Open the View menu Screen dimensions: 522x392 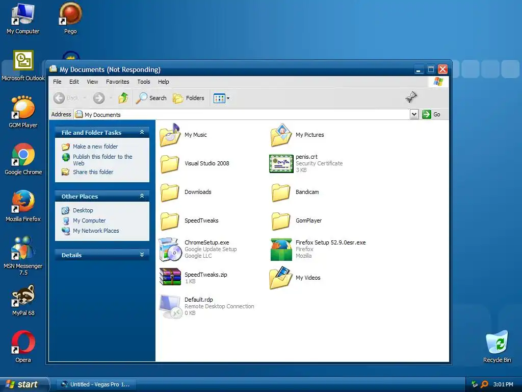(92, 82)
